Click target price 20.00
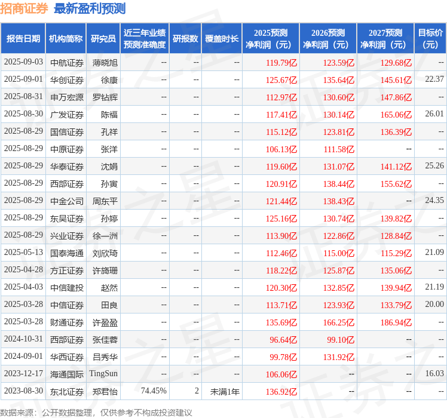The image size is (447, 418). click(x=434, y=305)
